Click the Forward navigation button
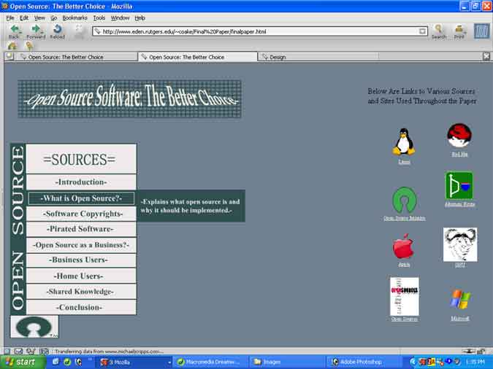Screen dimensions: 493x369 pyautogui.click(x=35, y=31)
